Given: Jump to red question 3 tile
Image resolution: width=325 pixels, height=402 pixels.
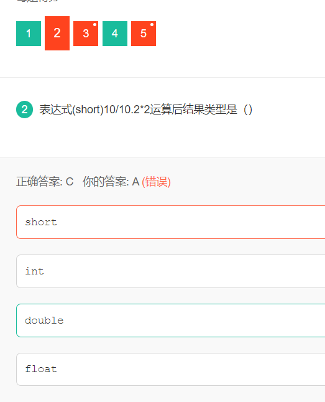Looking at the screenshot, I should pos(86,34).
